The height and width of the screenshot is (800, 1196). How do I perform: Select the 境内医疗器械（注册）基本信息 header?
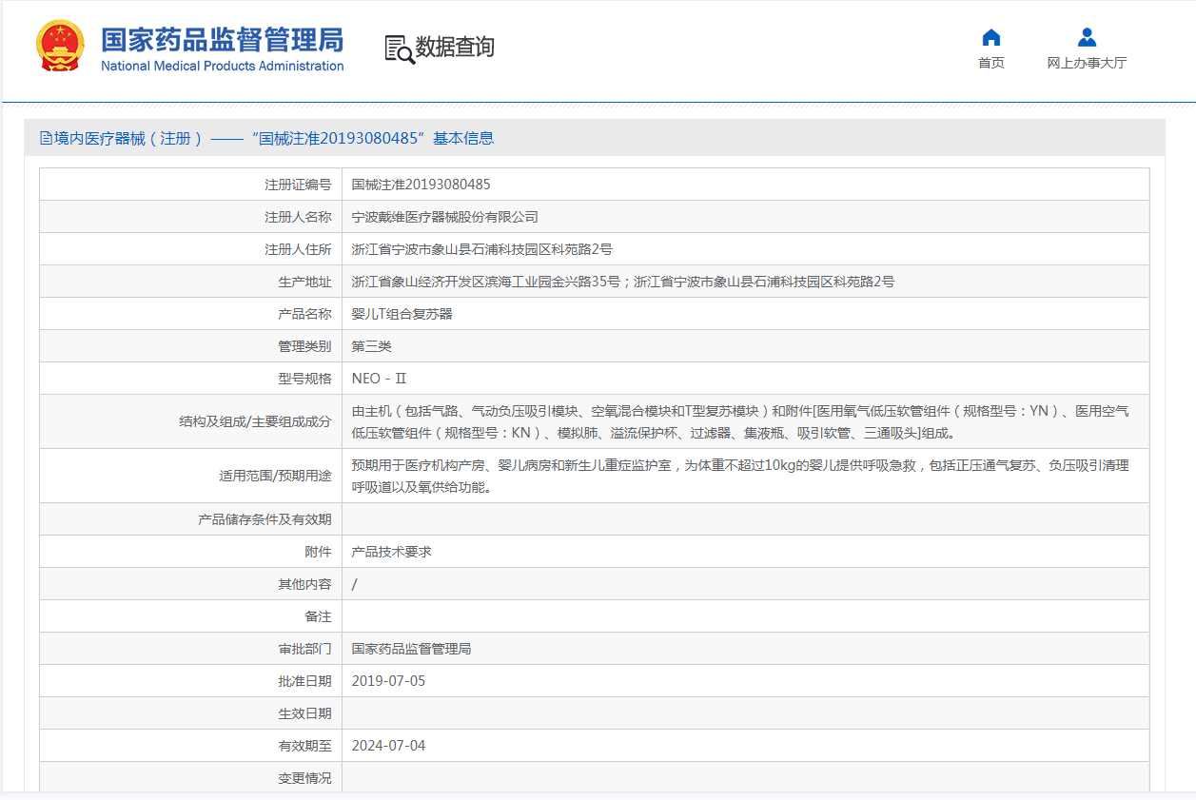point(265,138)
